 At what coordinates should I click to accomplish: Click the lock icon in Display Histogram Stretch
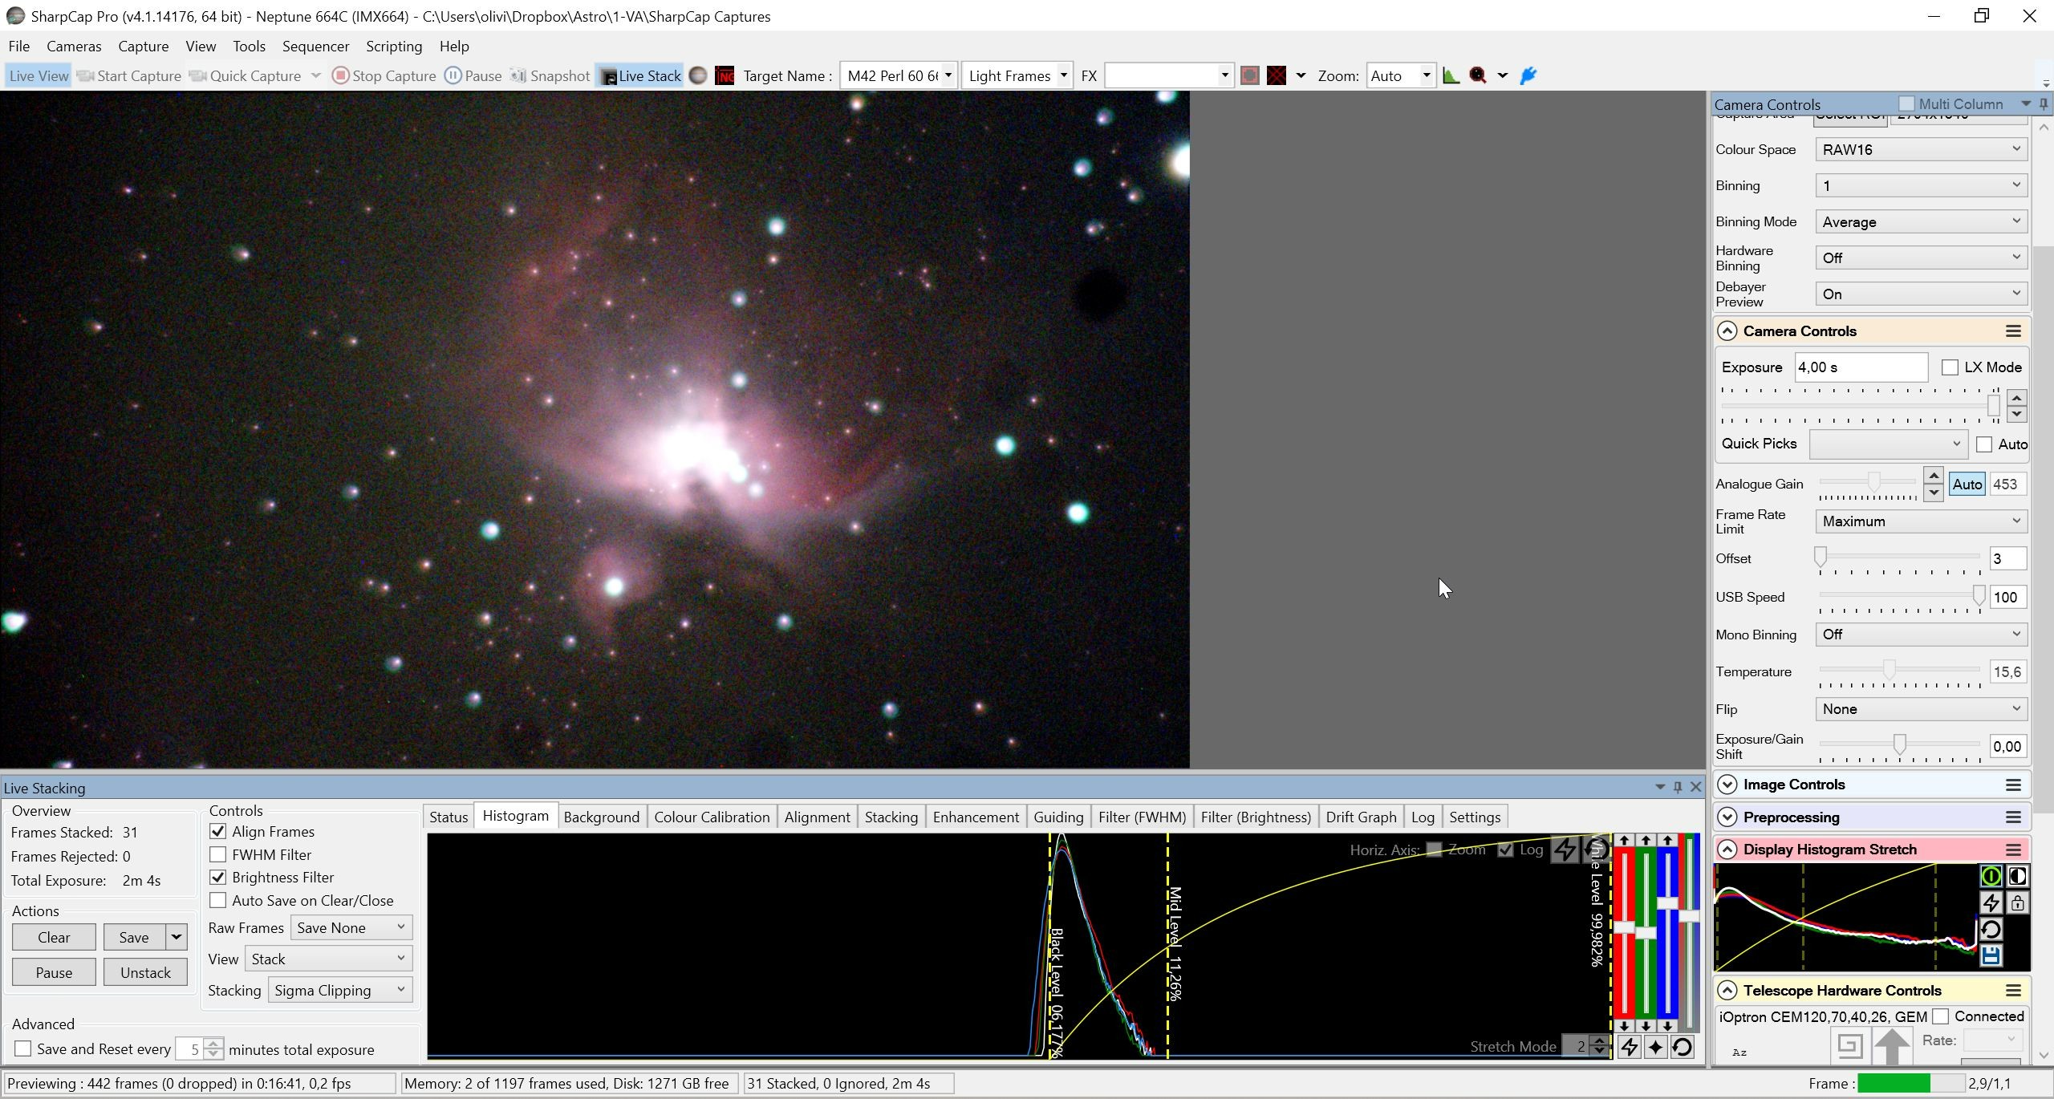pyautogui.click(x=2017, y=902)
